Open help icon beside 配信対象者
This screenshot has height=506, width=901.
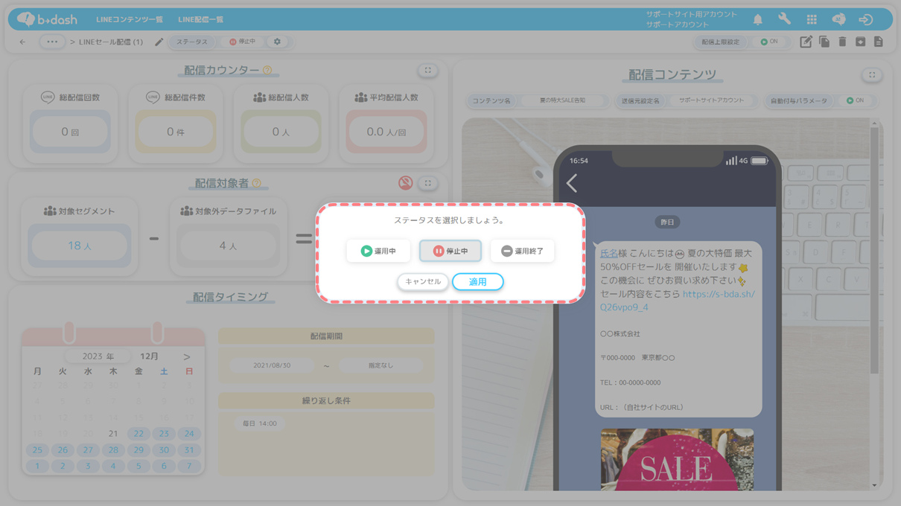coord(256,183)
